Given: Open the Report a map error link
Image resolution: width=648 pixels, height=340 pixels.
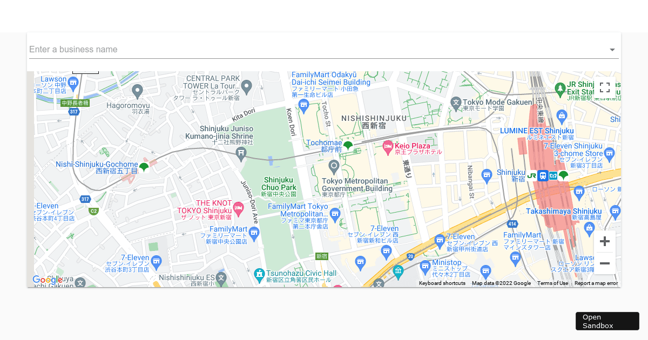Looking at the screenshot, I should click(x=596, y=283).
